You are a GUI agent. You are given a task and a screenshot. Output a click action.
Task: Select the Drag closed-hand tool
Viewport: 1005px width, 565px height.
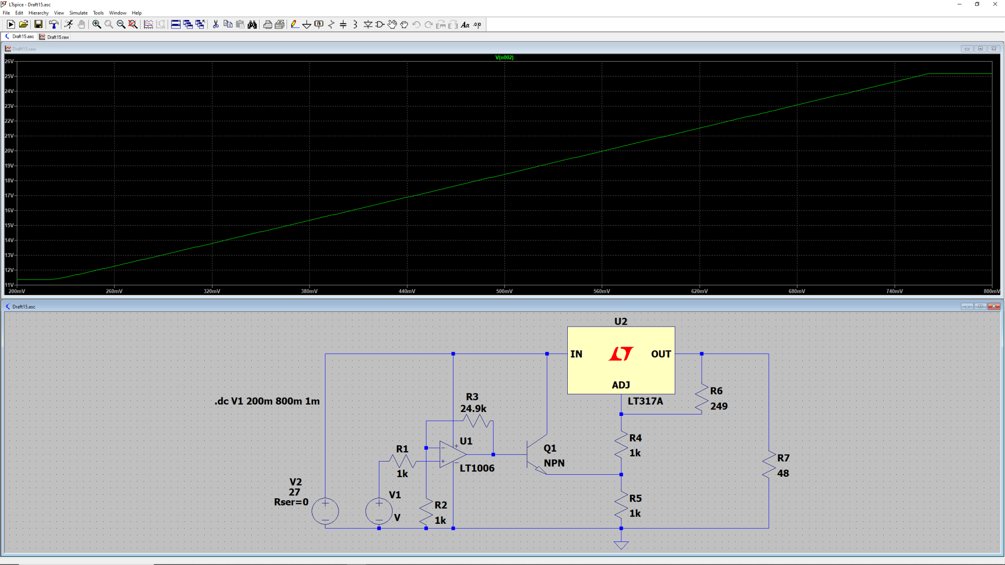[x=404, y=25]
